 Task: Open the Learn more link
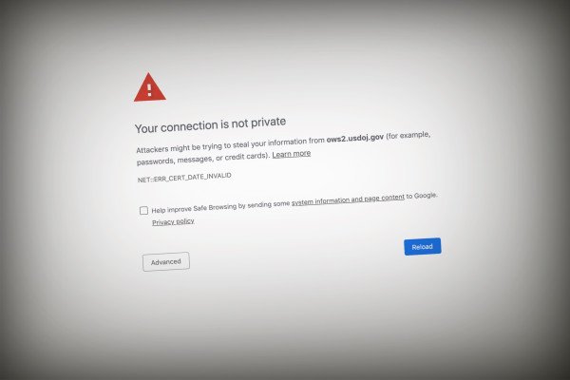[292, 154]
